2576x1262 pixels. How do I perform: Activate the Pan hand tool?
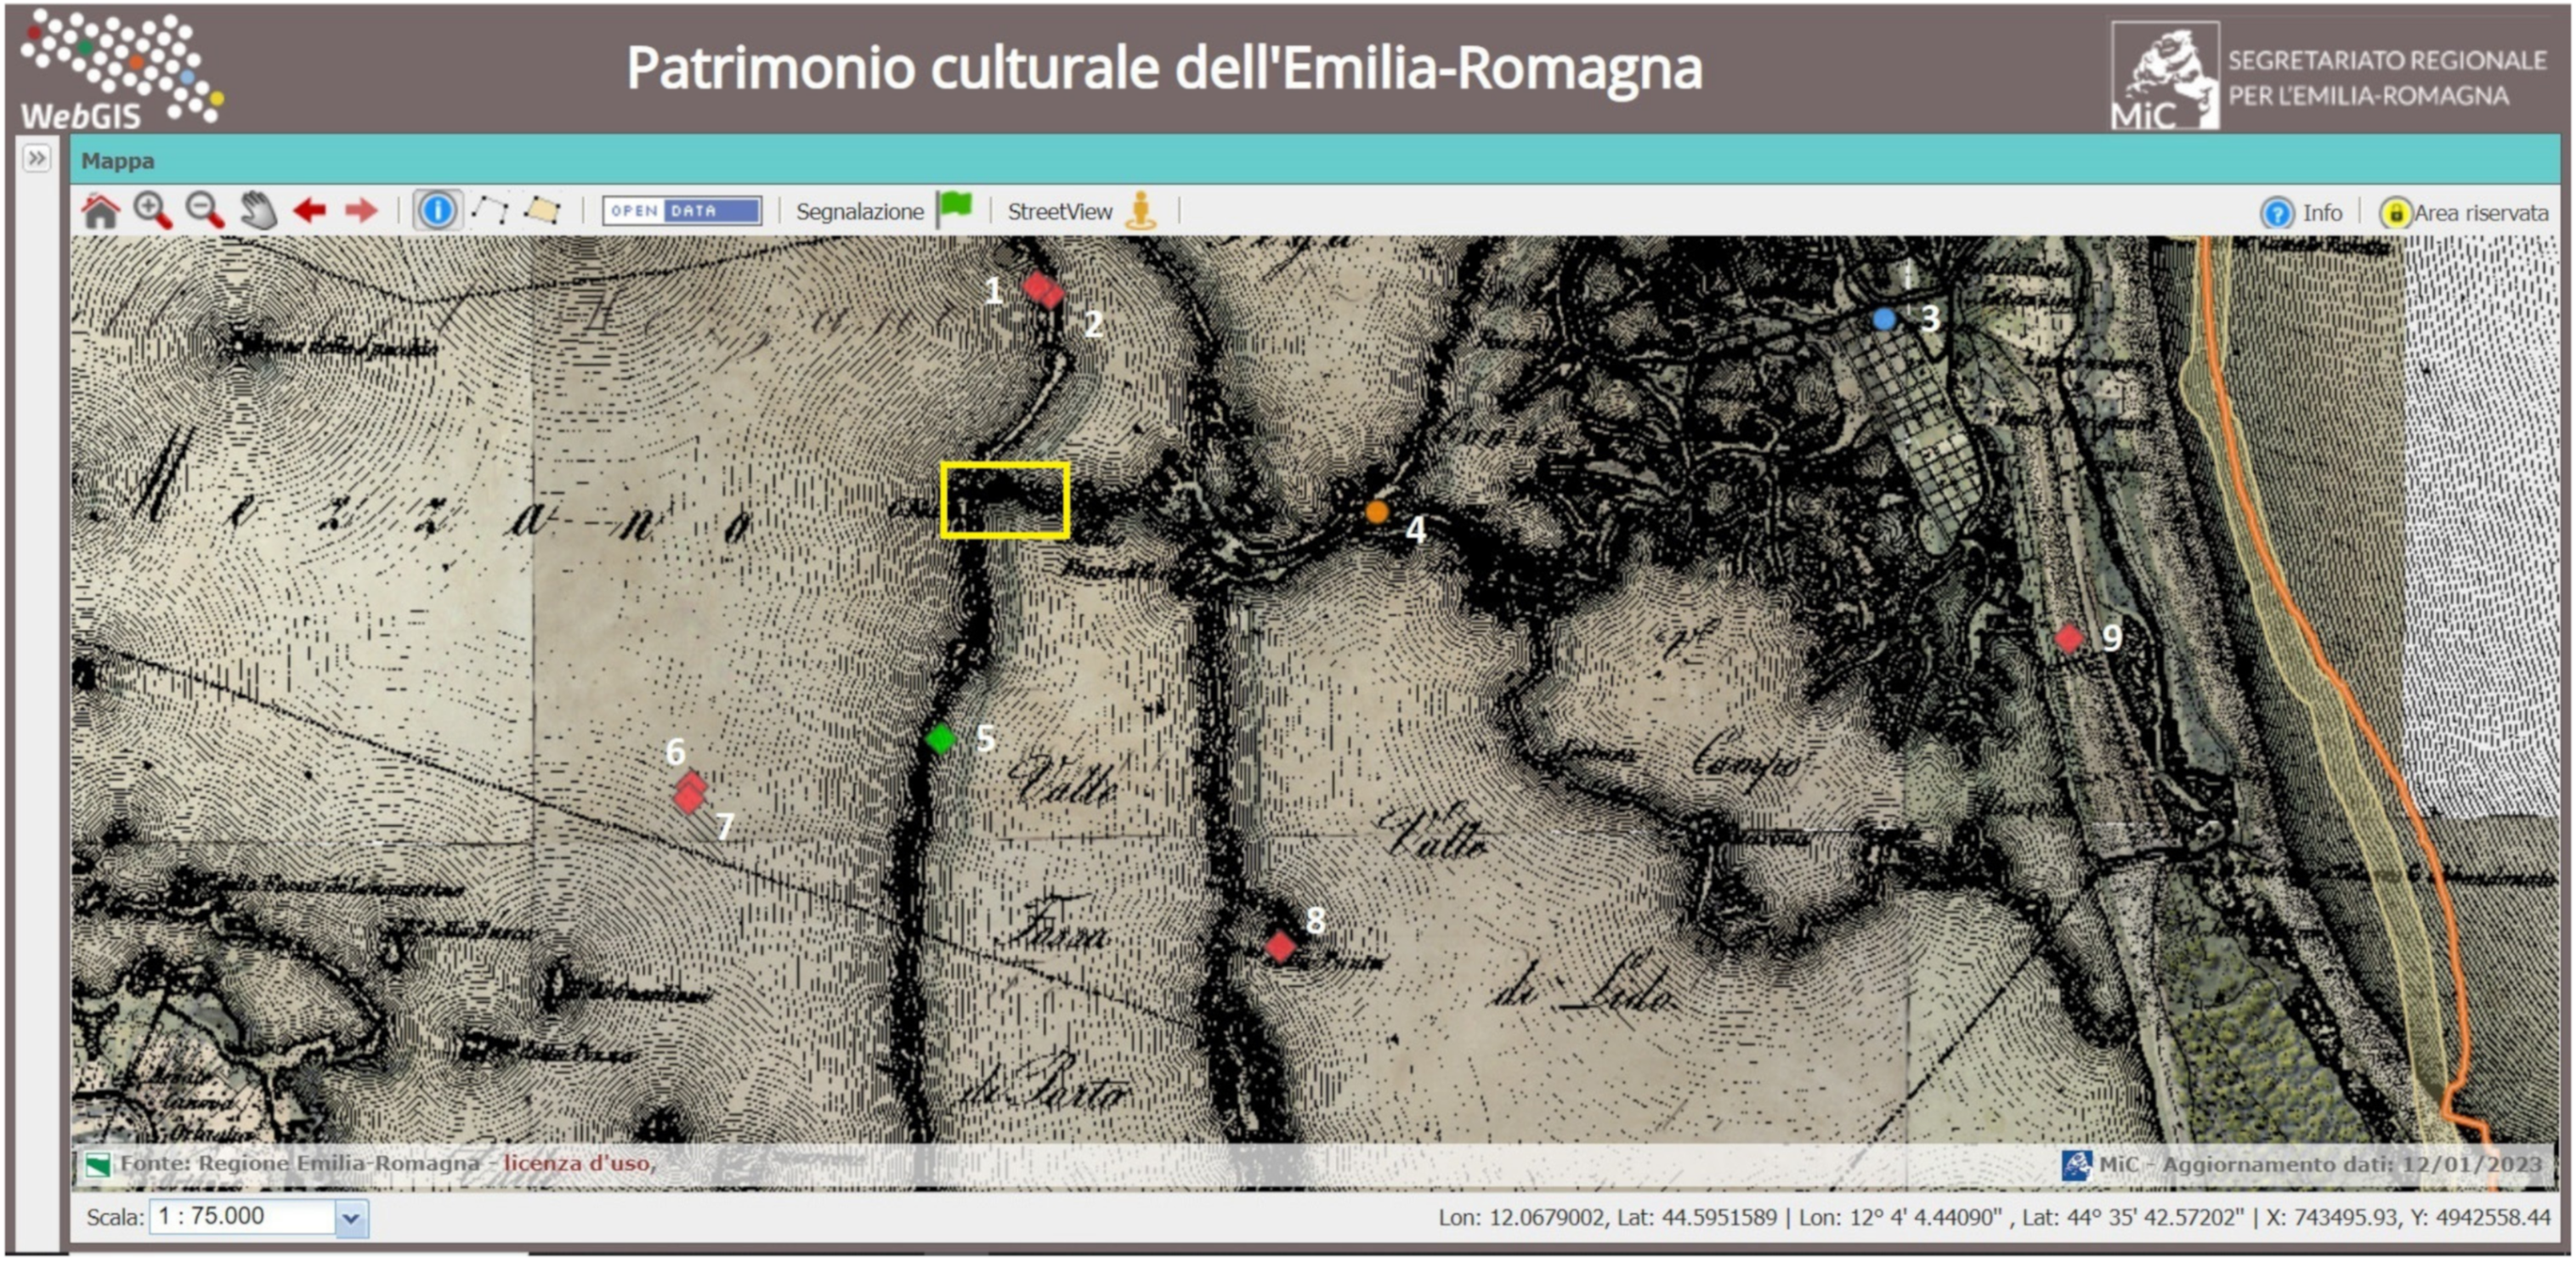(257, 209)
